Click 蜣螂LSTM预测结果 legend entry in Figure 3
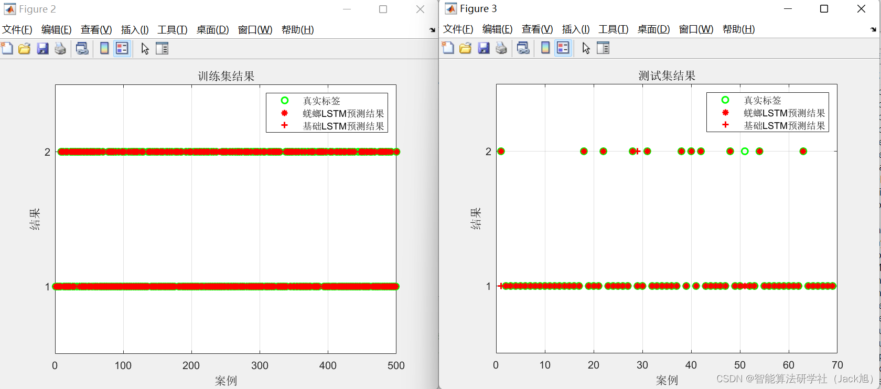This screenshot has width=881, height=389. point(785,113)
